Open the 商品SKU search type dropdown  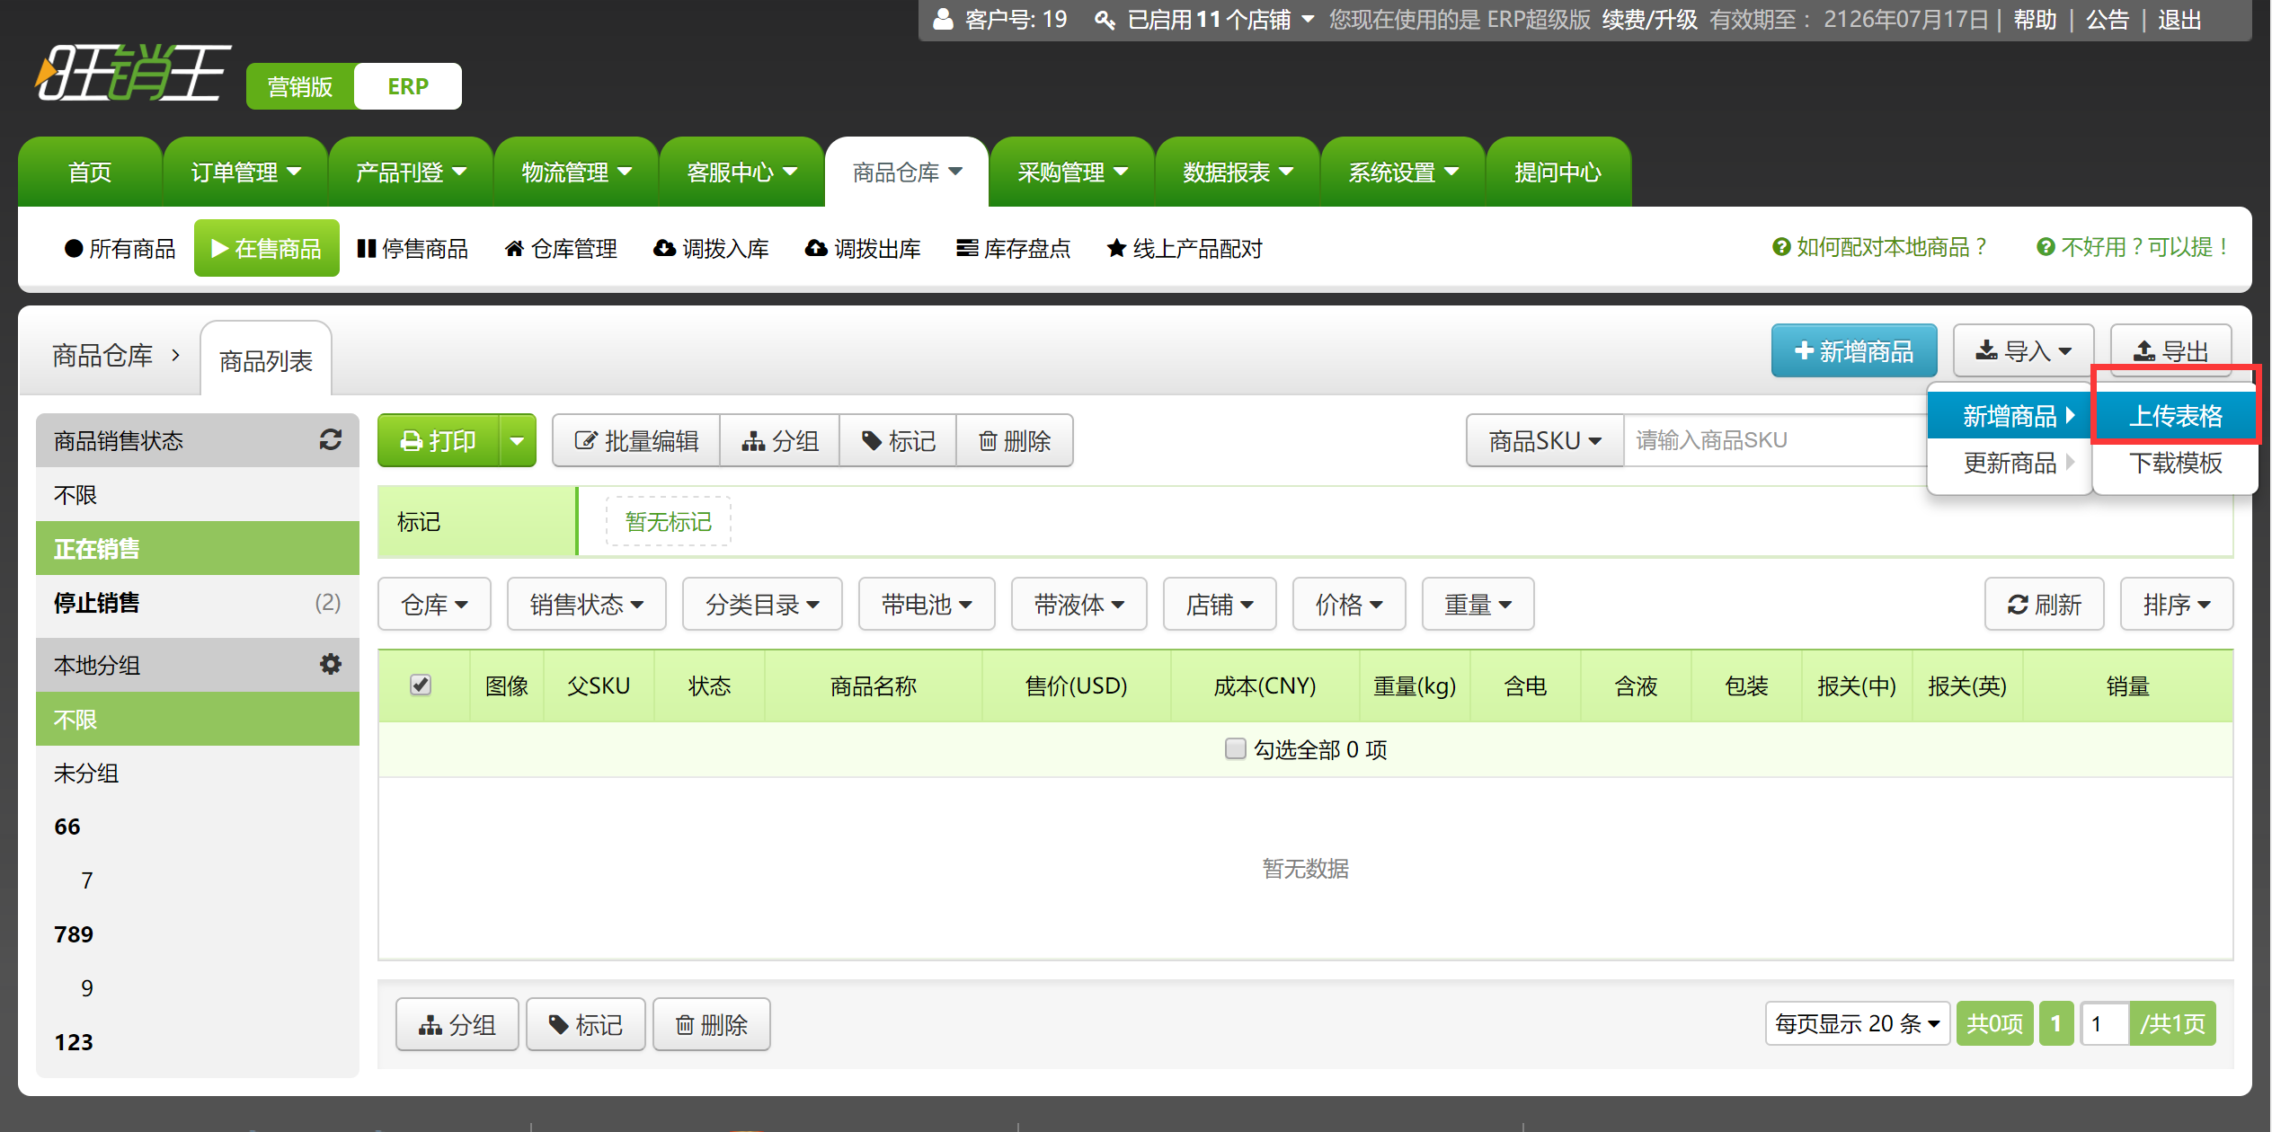click(x=1544, y=440)
